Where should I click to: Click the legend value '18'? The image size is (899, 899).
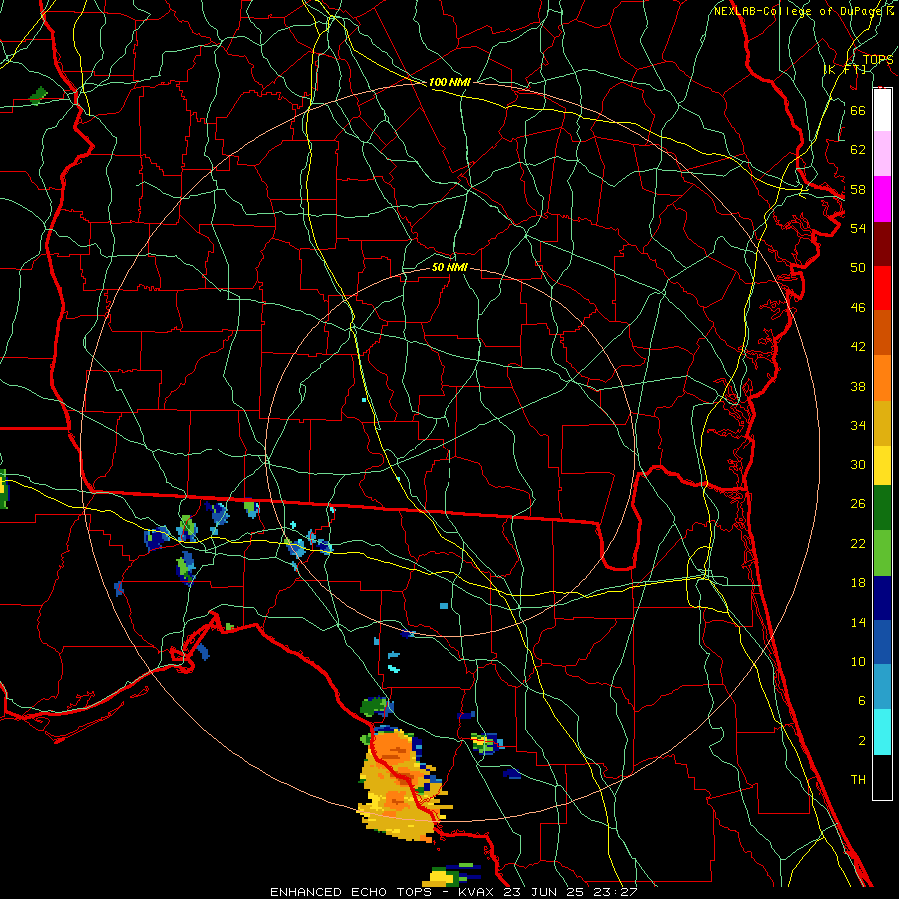[x=858, y=583]
